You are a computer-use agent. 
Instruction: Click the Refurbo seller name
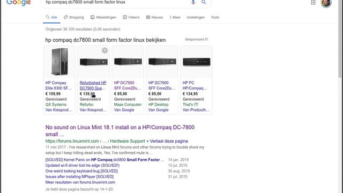click(x=86, y=105)
